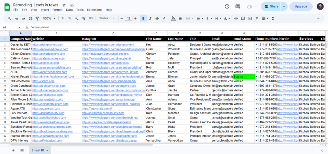Collapse the toolbar header with chevron
Viewport: 328px width, 154px height.
[x=318, y=18]
